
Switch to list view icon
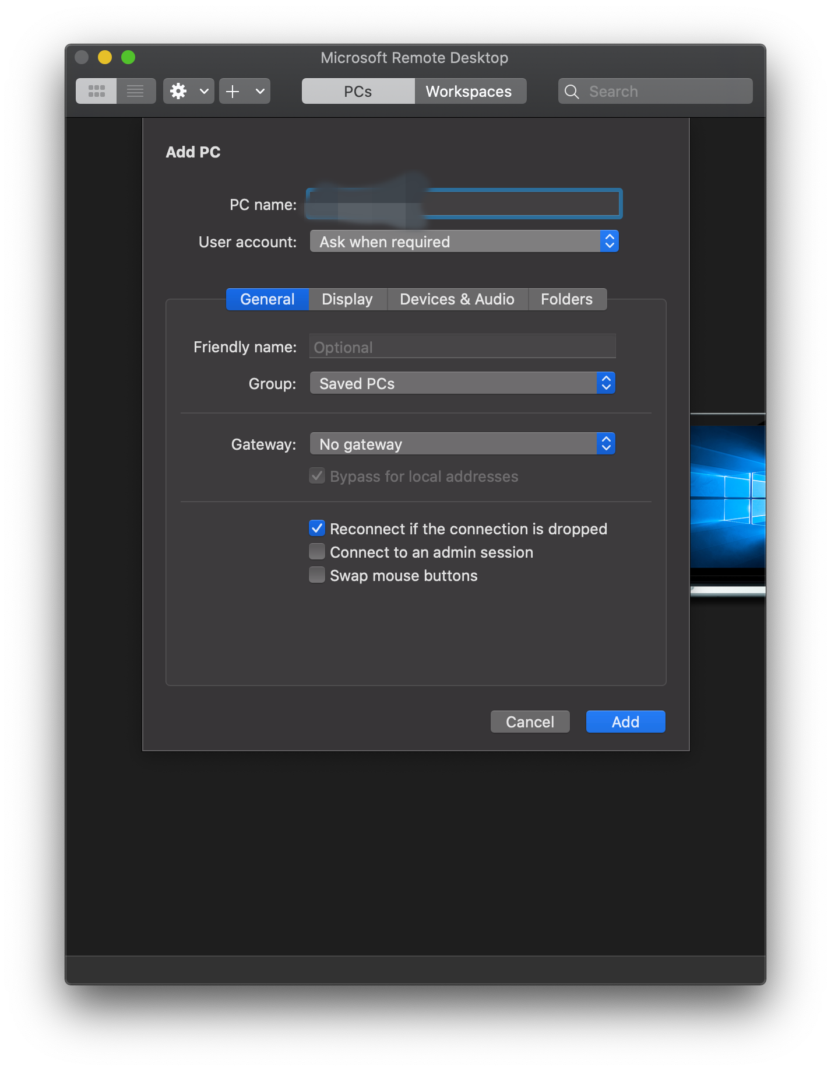coord(136,91)
